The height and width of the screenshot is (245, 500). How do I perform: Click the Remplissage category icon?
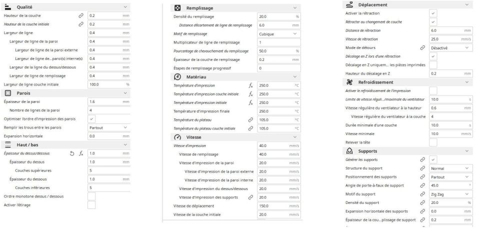[x=177, y=8]
